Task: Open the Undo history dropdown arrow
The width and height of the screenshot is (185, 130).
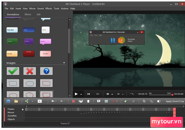Action: [x=56, y=101]
